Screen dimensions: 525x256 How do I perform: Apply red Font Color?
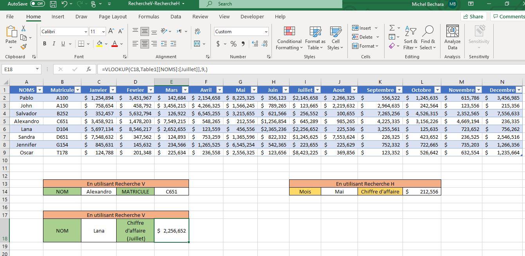115,44
